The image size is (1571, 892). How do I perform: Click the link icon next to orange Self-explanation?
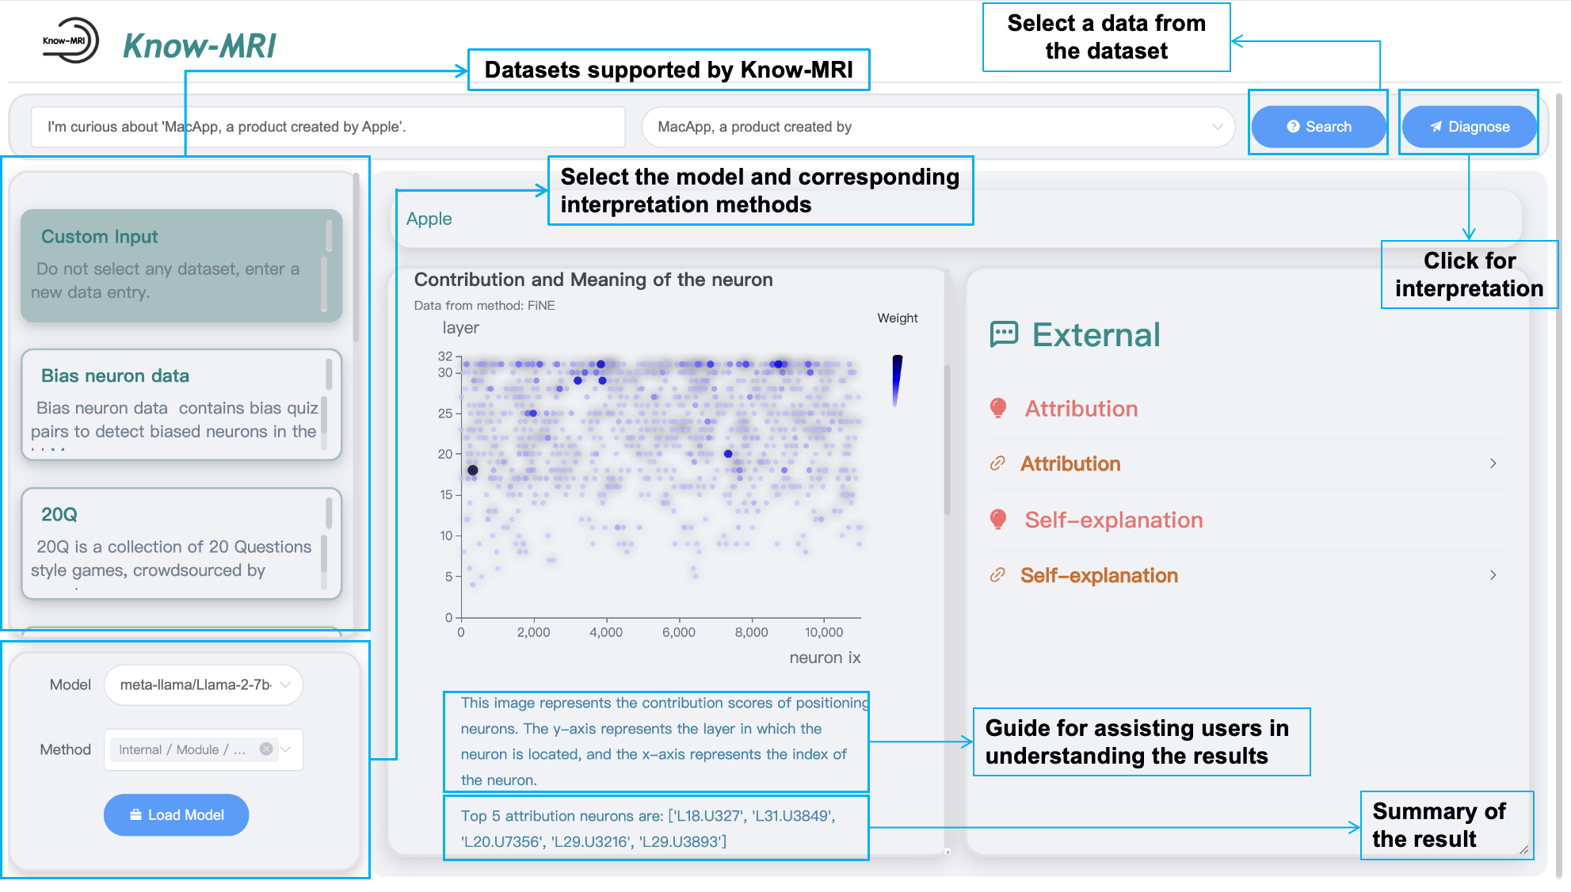pyautogui.click(x=998, y=575)
